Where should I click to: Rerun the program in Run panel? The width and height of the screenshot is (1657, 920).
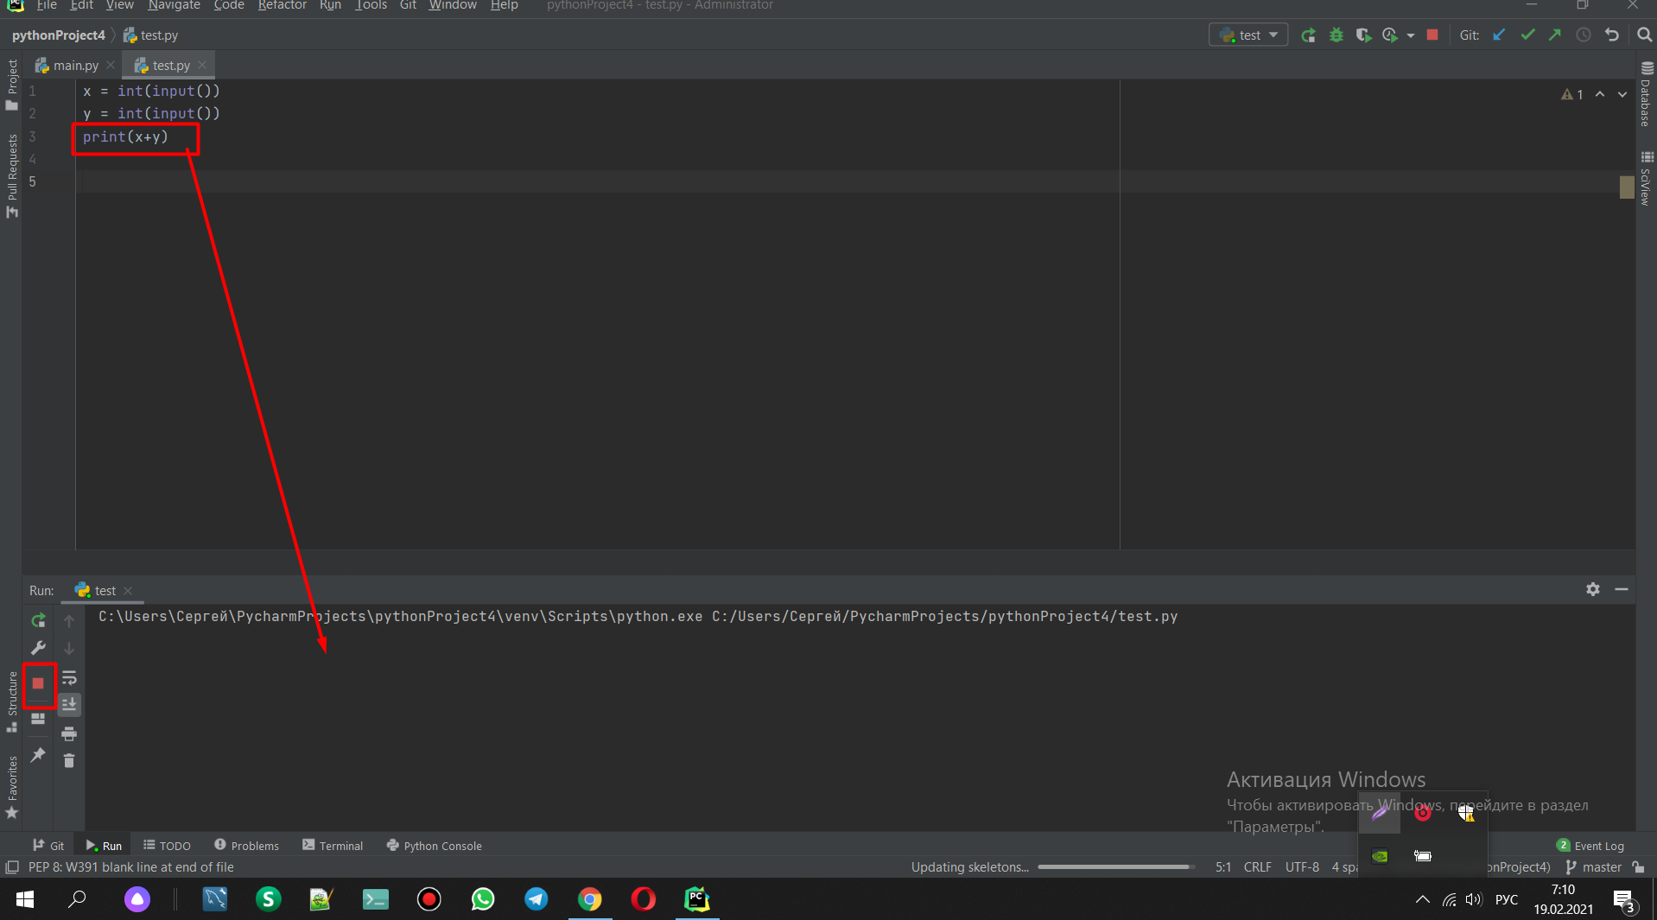point(38,620)
